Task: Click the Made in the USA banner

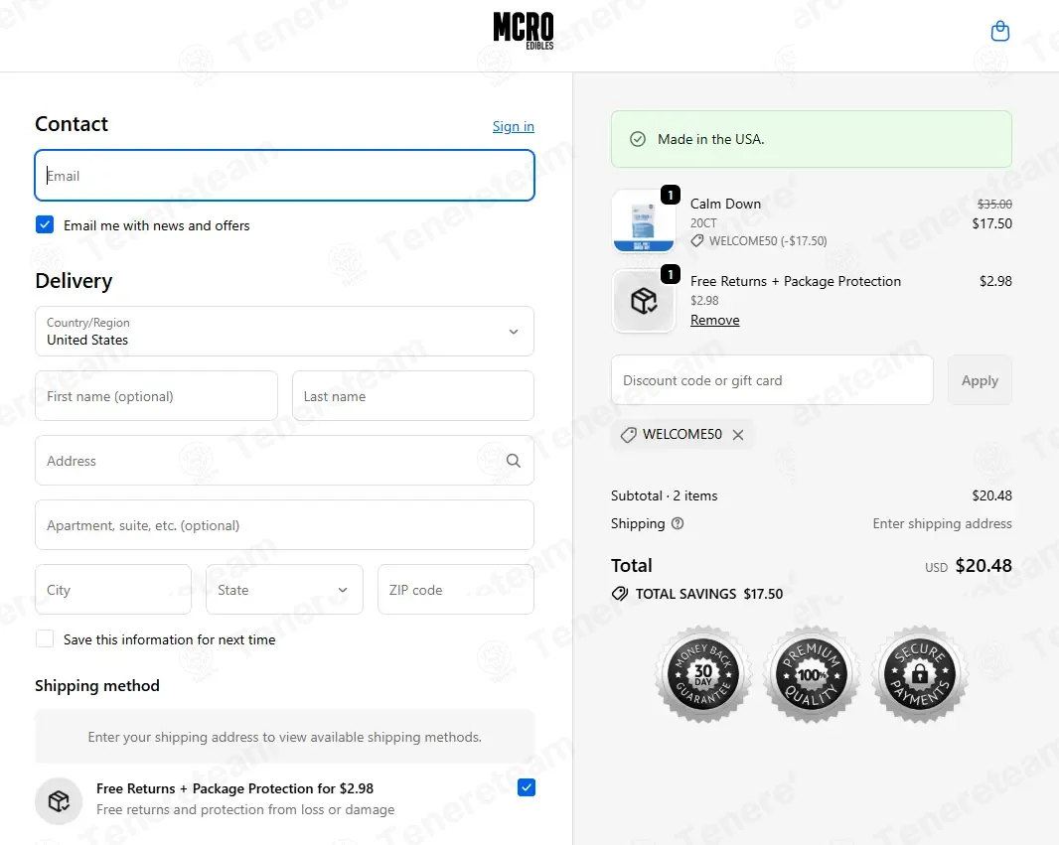Action: coord(811,139)
